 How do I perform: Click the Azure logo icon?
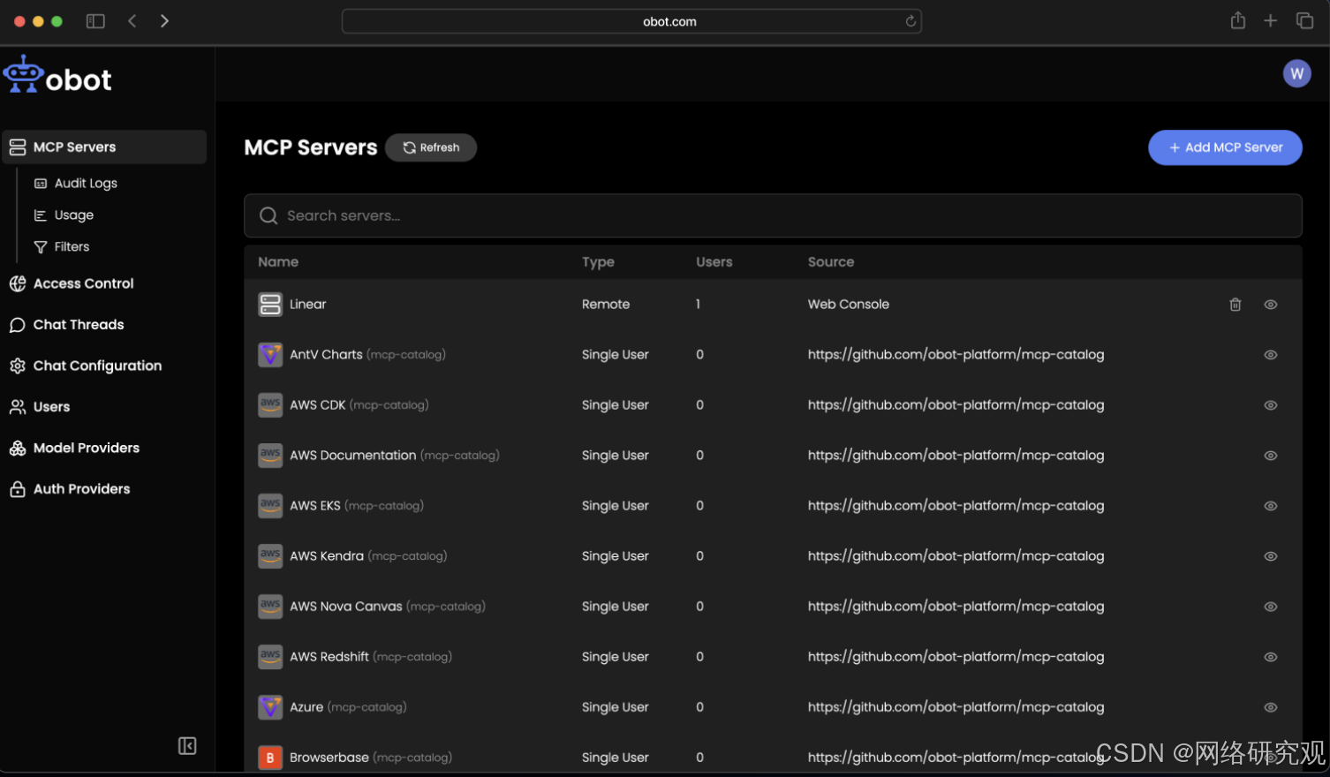(270, 707)
